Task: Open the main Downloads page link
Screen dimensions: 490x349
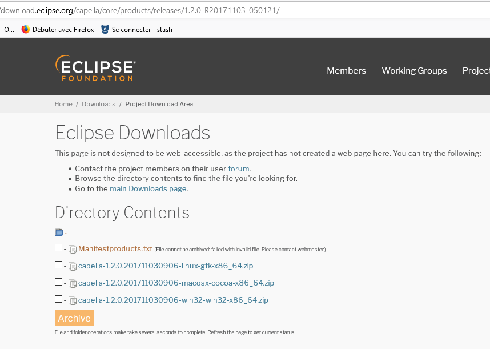Action: tap(148, 188)
